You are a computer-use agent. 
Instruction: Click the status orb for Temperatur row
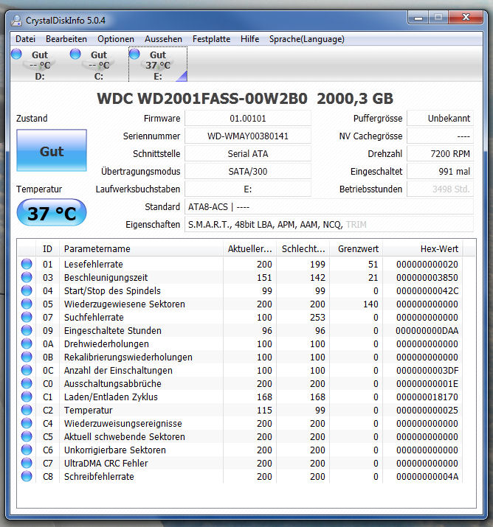[x=27, y=410]
